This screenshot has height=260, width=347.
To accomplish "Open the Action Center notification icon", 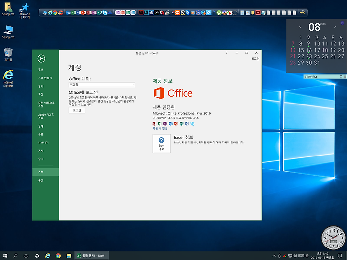I will click(x=340, y=256).
